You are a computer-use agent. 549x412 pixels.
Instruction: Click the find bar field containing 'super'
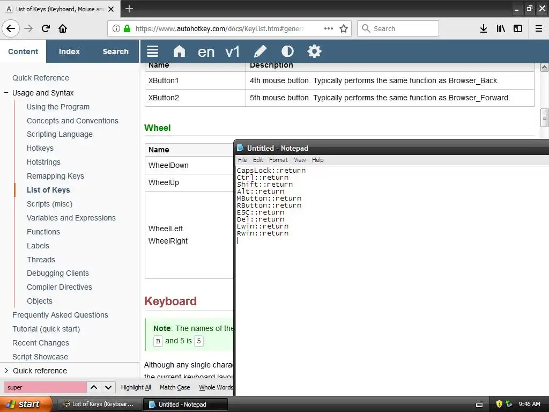(x=45, y=387)
